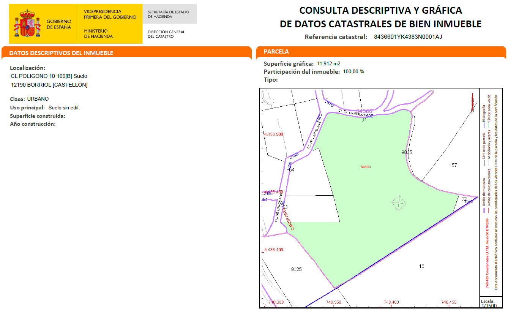Screen dimensions: 508x318
Task: Click red 'Coordenadas U.T.M. Huso 30 ETRS89' note
Action: 487,253
